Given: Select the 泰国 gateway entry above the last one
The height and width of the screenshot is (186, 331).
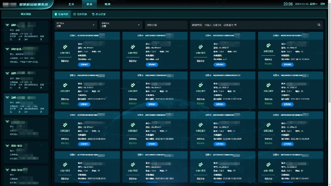Looking at the screenshot, I should tap(26, 152).
